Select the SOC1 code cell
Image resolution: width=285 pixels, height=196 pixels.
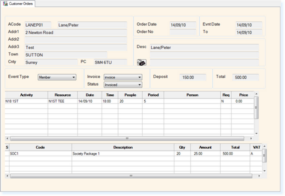(x=40, y=153)
